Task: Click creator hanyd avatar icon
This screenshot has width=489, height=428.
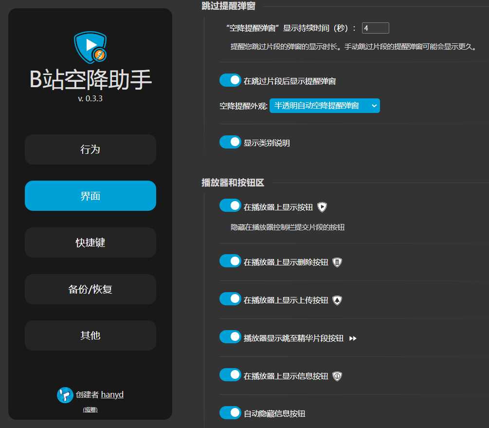Action: [x=65, y=395]
